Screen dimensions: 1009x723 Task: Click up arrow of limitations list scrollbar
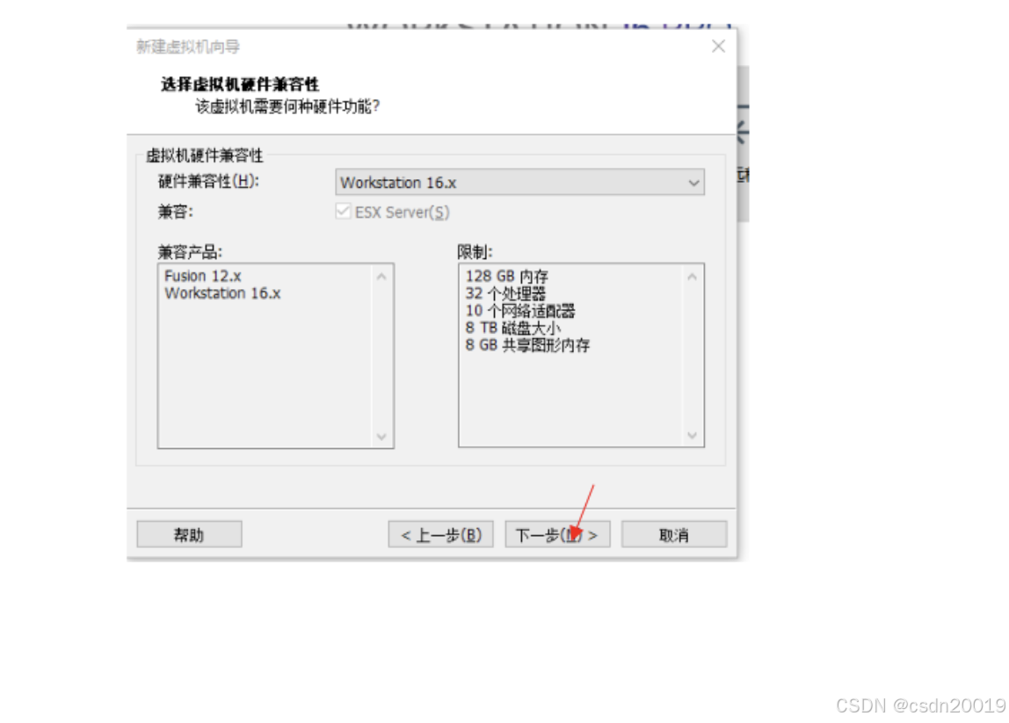(692, 277)
